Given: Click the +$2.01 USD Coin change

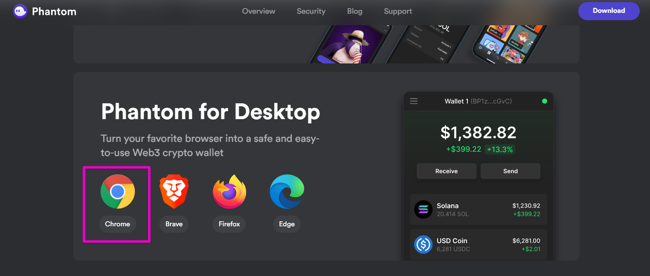Looking at the screenshot, I should click(531, 249).
